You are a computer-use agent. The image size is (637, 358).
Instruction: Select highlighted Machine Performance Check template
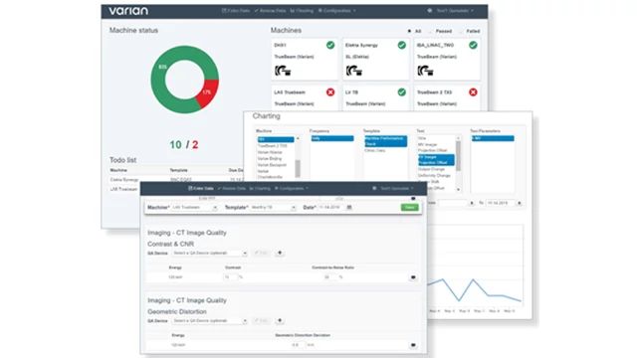tap(385, 141)
